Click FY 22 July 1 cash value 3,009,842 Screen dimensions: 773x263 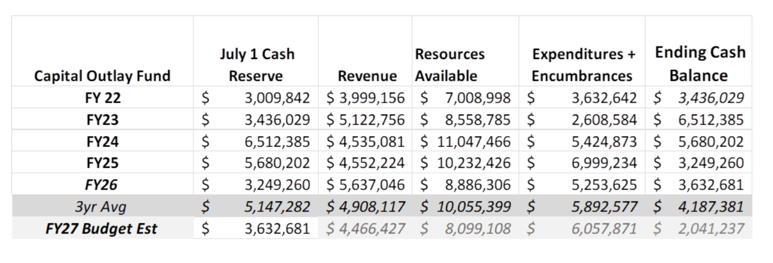click(277, 98)
